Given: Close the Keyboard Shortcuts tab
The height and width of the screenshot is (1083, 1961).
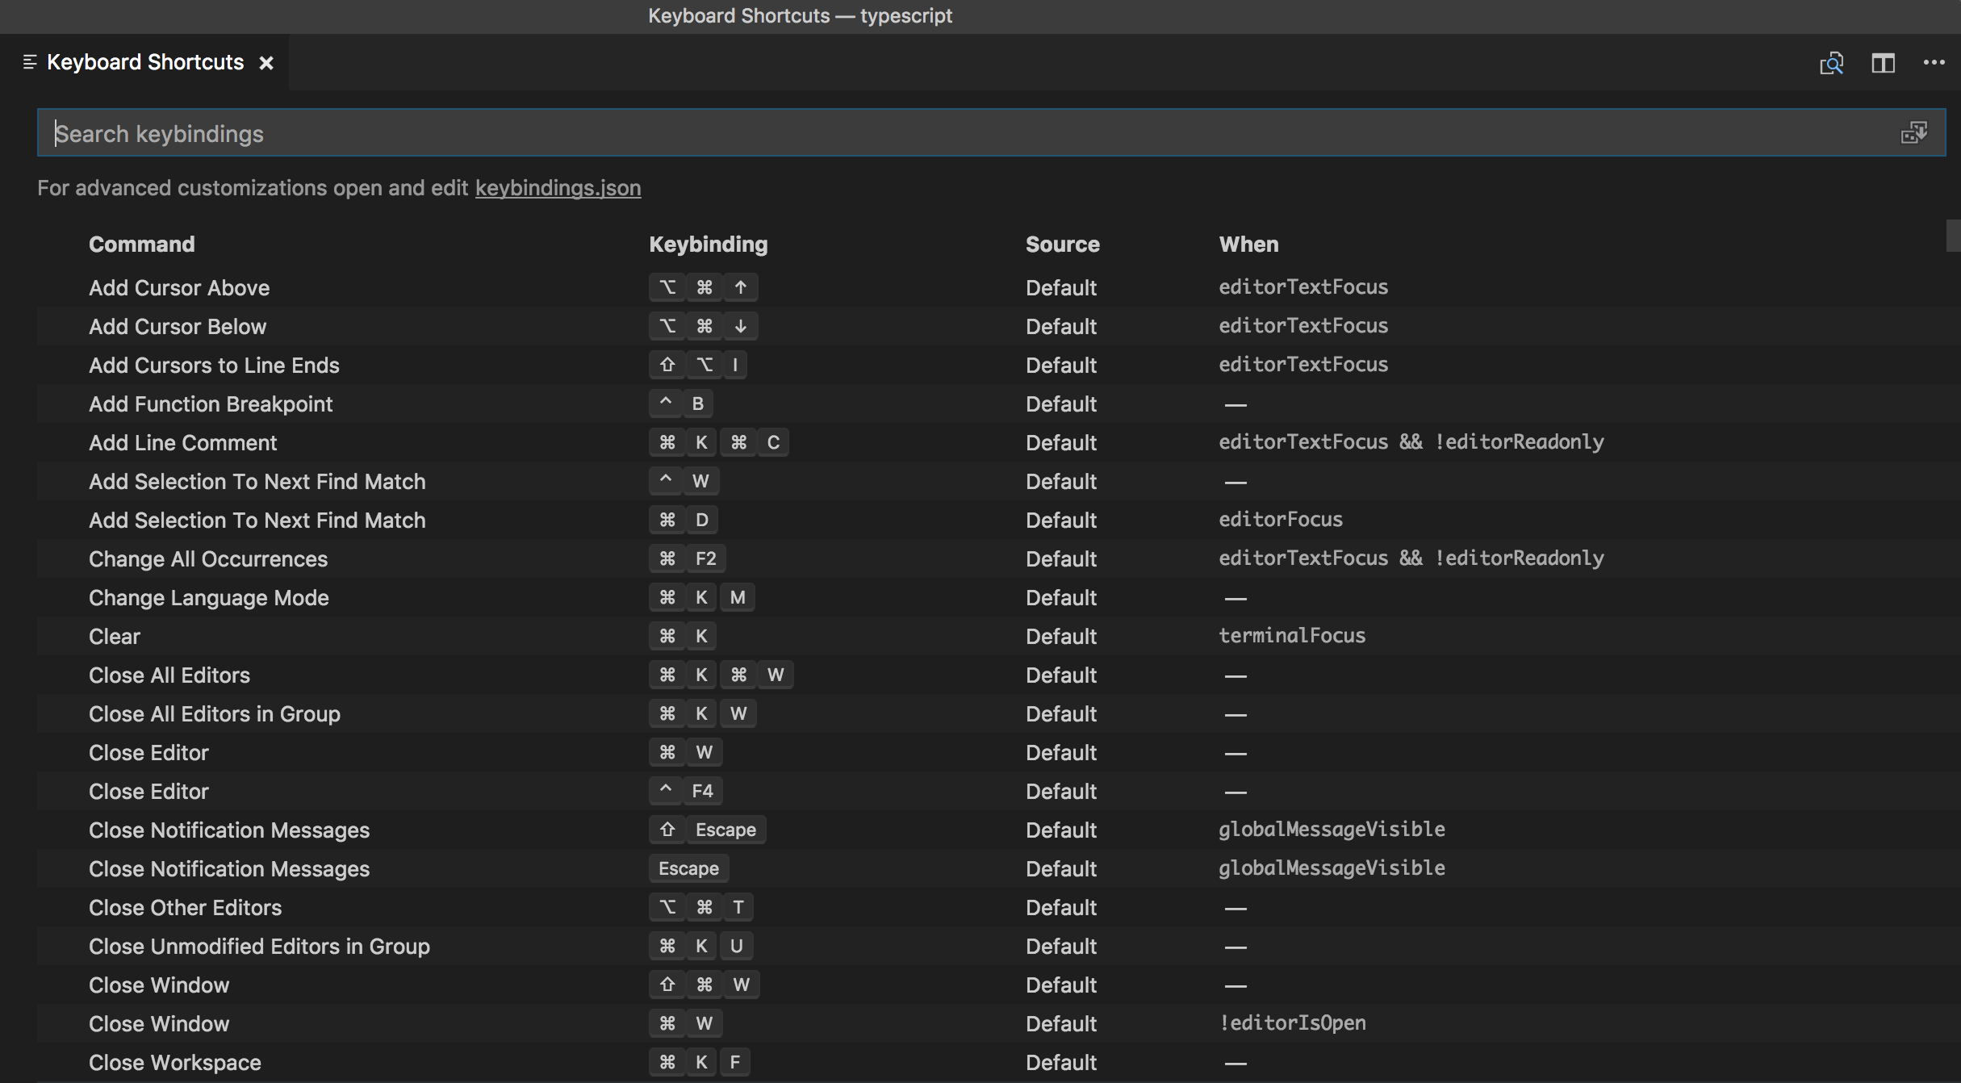Looking at the screenshot, I should pyautogui.click(x=266, y=63).
